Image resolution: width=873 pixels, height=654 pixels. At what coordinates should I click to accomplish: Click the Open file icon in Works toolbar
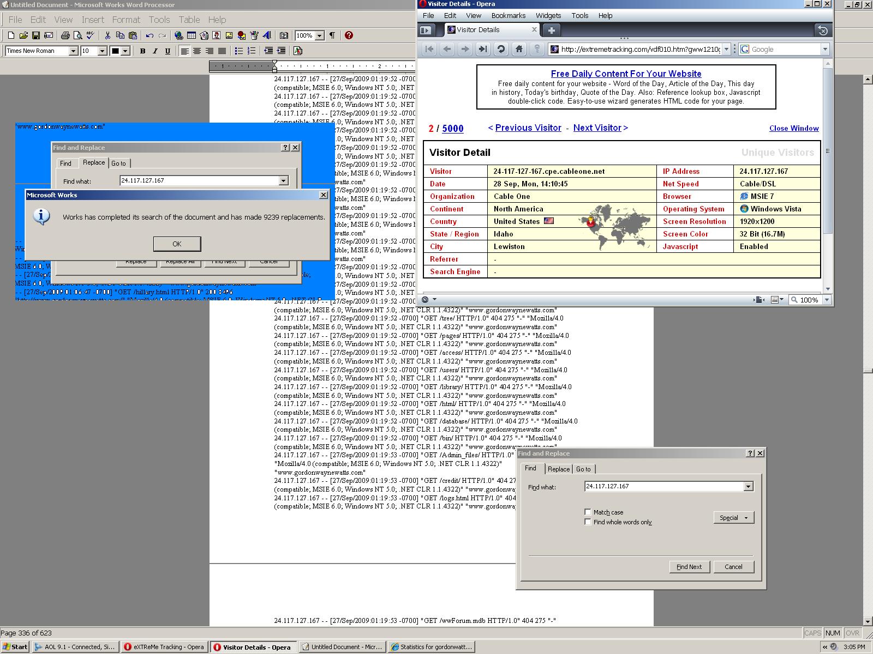tap(23, 35)
